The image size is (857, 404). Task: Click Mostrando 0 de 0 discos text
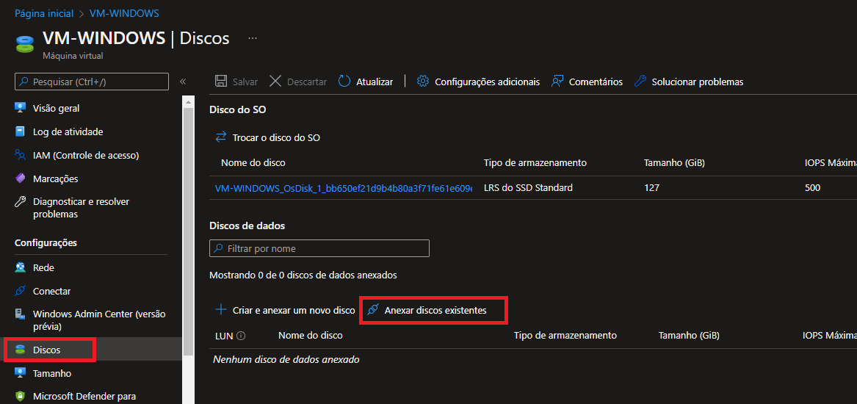pyautogui.click(x=303, y=275)
